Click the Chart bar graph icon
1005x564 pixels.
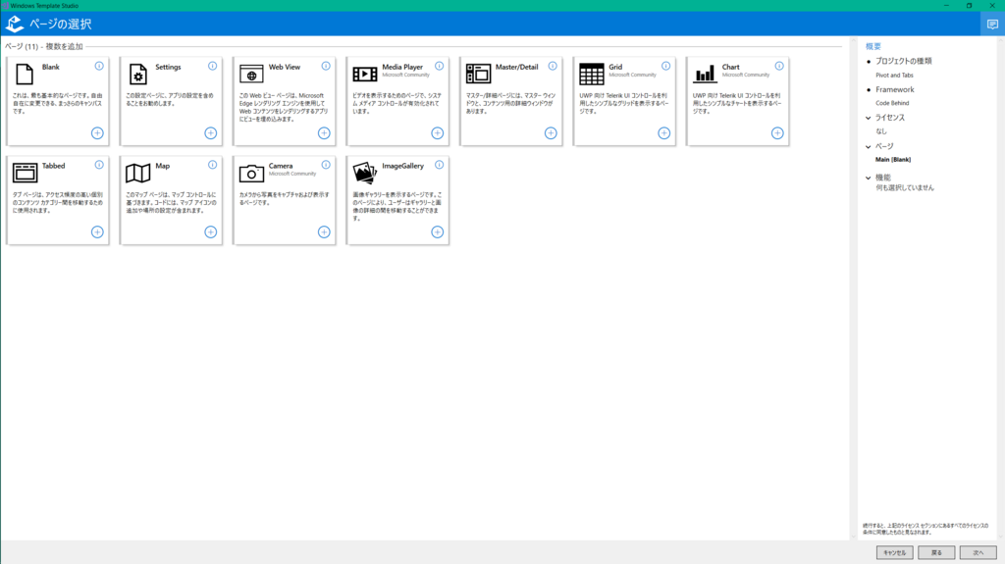click(x=705, y=74)
